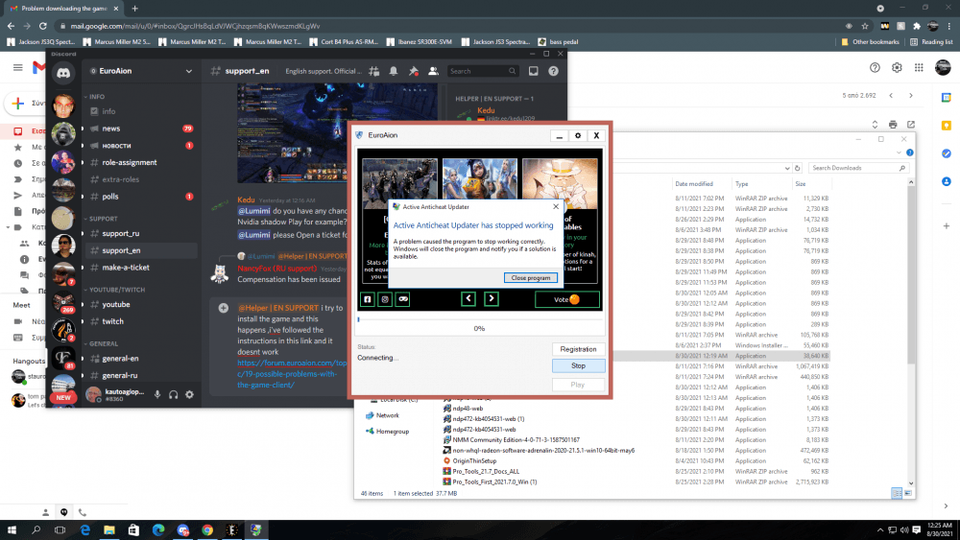Click the launcher download progress bar
960x540 pixels.
(x=480, y=317)
